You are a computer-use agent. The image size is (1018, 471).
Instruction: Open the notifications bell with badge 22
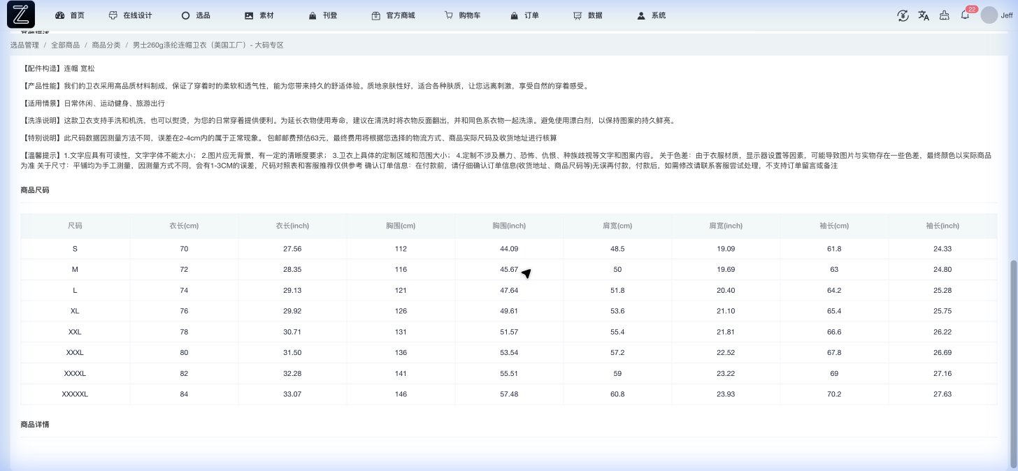[x=966, y=15]
